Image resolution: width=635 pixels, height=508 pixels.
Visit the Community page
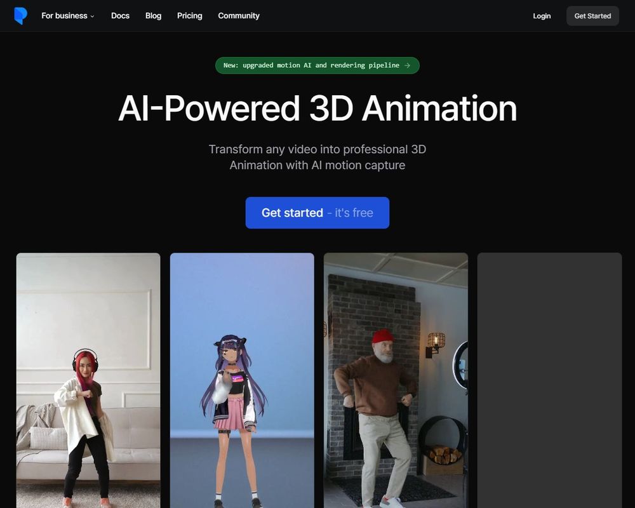point(238,16)
